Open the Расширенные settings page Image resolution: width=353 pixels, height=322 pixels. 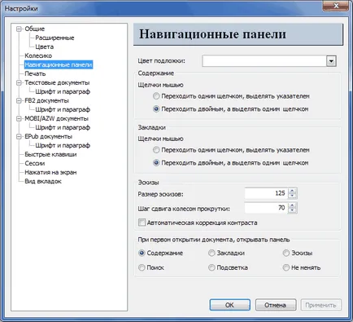(x=54, y=37)
